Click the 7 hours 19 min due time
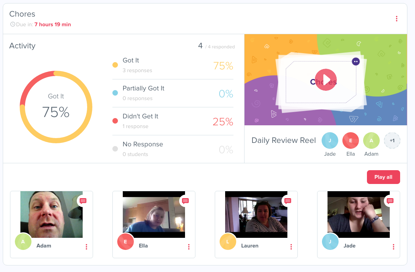The height and width of the screenshot is (272, 415). (53, 25)
